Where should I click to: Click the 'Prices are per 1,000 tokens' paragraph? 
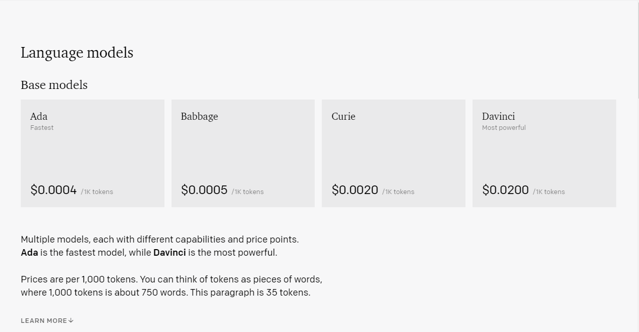click(x=172, y=286)
